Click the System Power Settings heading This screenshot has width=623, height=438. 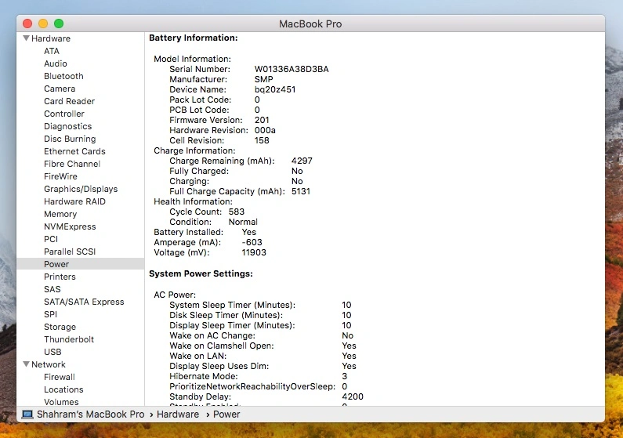201,274
